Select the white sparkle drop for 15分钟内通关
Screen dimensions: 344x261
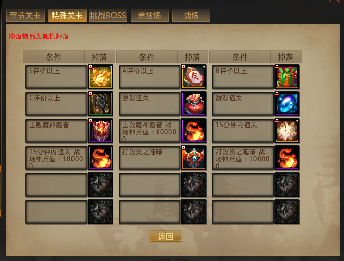[x=287, y=131]
